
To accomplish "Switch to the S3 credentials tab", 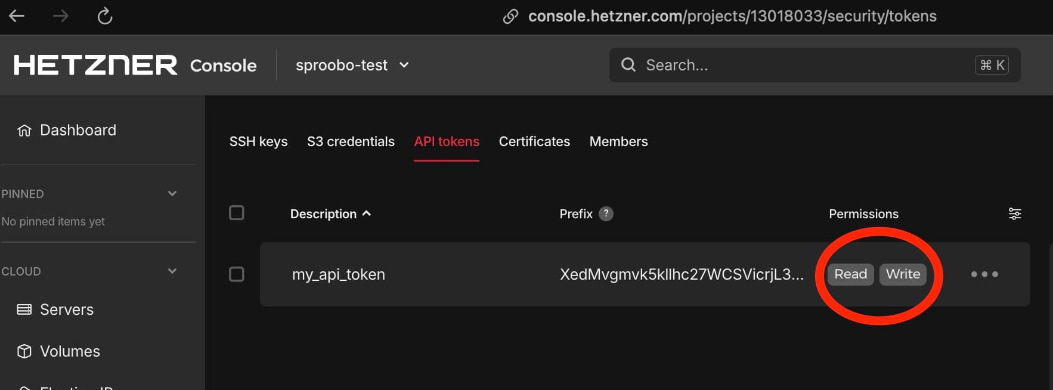I will (x=351, y=141).
